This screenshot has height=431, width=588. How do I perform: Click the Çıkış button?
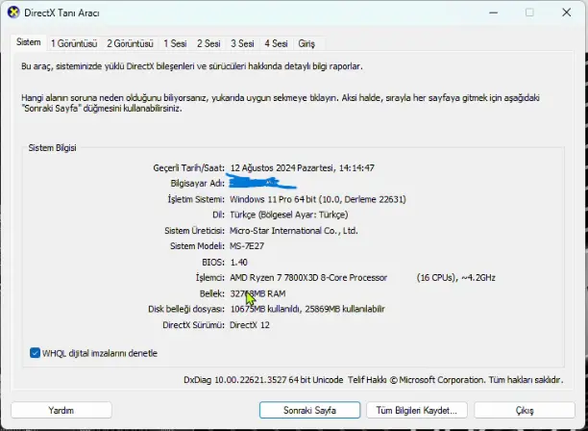(525, 410)
